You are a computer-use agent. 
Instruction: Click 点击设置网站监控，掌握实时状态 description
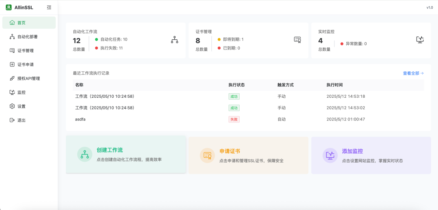373,161
